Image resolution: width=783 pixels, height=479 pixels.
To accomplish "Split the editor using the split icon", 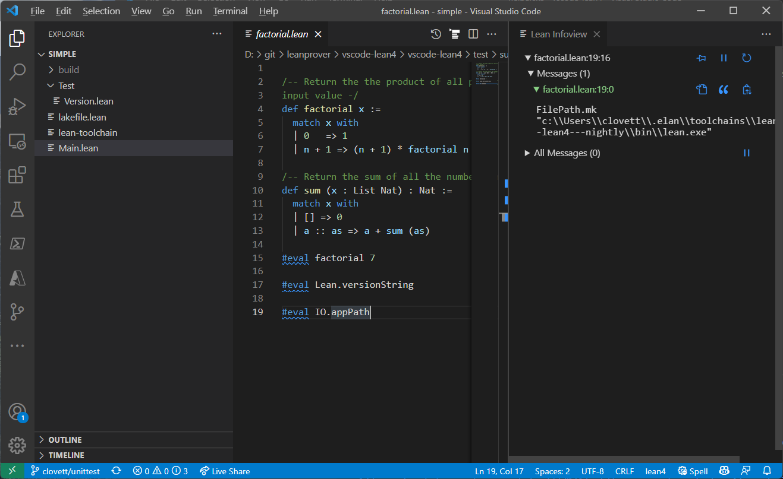I will 473,34.
